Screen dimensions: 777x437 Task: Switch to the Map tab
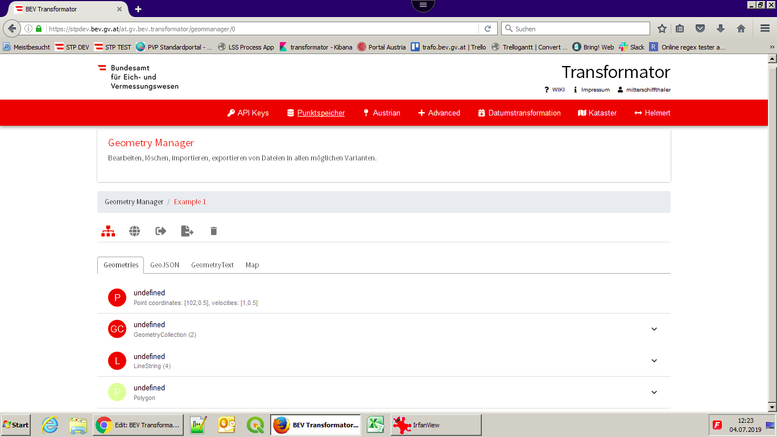point(253,265)
